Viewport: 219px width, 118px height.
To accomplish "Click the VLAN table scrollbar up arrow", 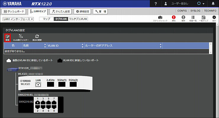I will pyautogui.click(x=211, y=44).
